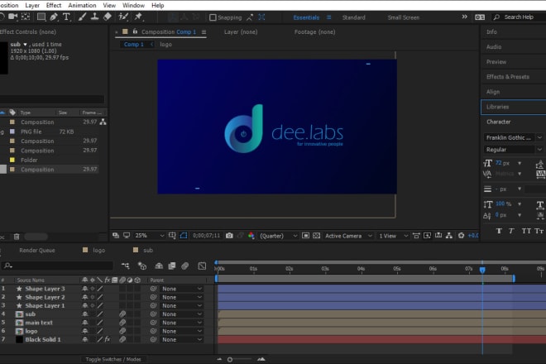Viewport: 546px width, 364px height.
Task: Select the Puppet Pin tool
Action: 138,17
